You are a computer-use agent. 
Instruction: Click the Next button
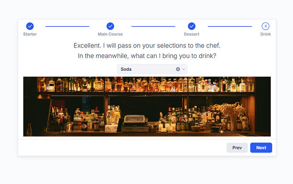pos(261,148)
